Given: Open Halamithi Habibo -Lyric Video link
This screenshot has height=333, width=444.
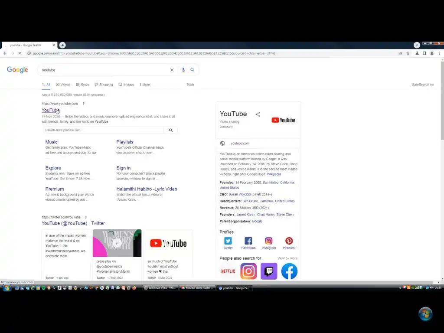Looking at the screenshot, I should [147, 189].
